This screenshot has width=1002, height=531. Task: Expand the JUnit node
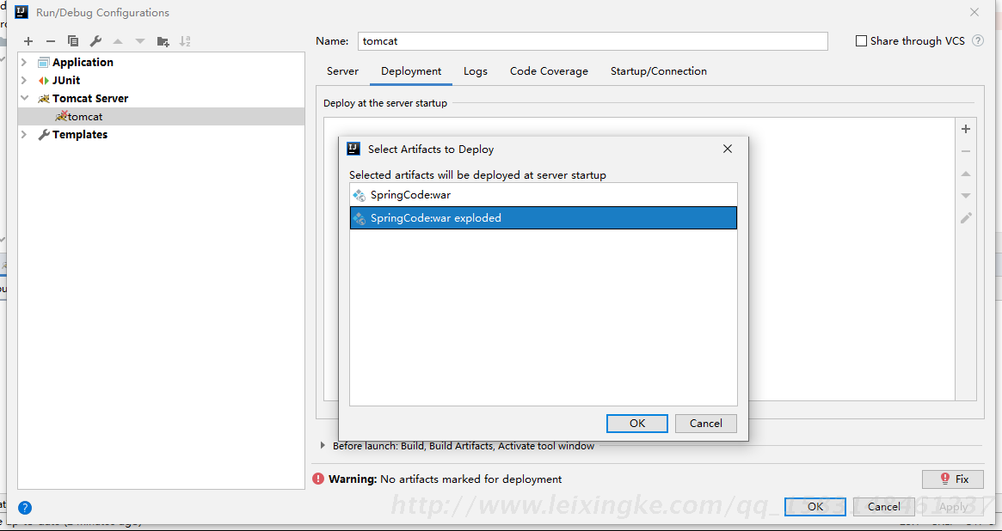pyautogui.click(x=24, y=81)
